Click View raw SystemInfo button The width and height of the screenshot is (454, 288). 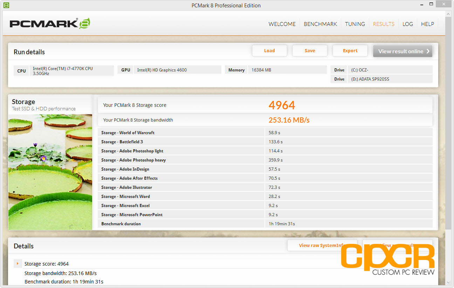(322, 245)
